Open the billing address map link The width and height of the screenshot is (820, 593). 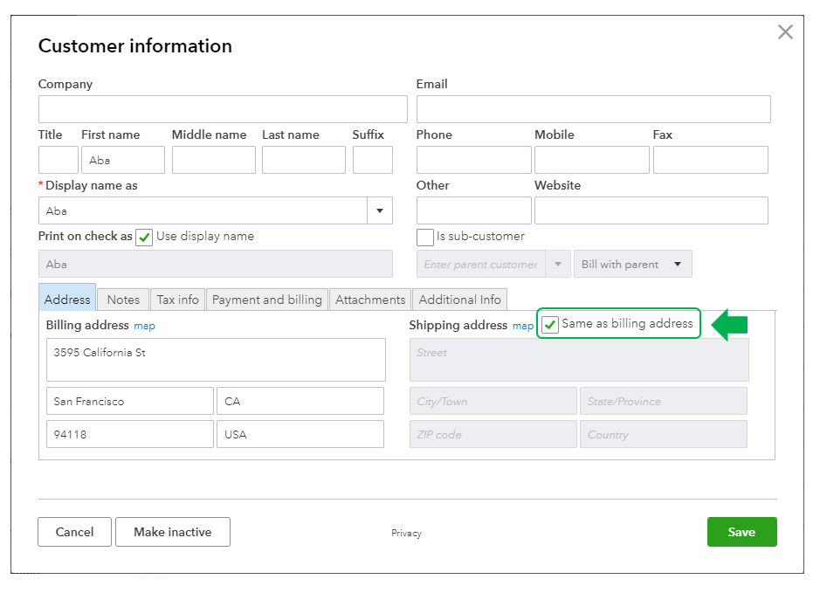[144, 326]
